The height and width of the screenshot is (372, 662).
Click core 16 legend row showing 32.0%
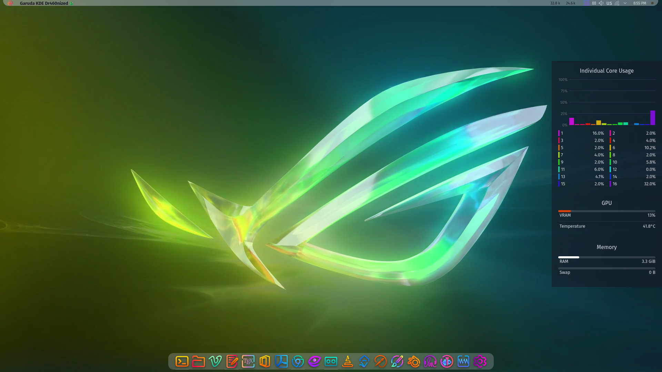633,184
